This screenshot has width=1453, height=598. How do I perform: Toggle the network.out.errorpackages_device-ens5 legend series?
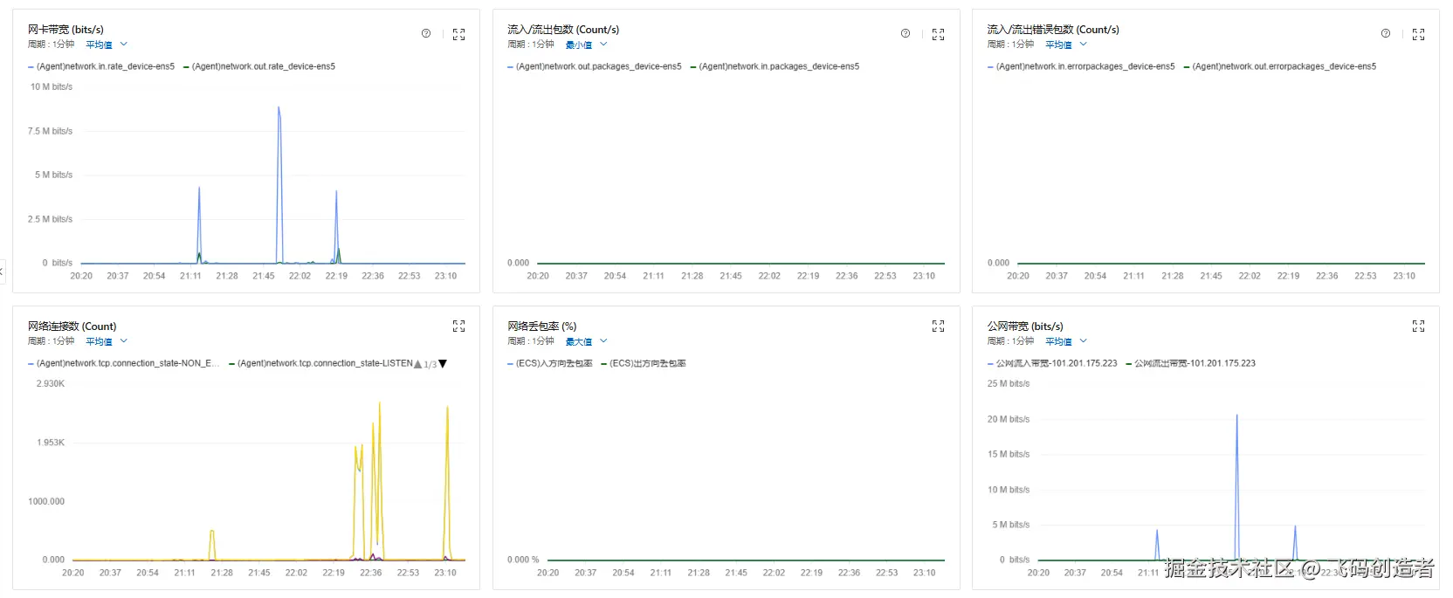(x=1280, y=66)
